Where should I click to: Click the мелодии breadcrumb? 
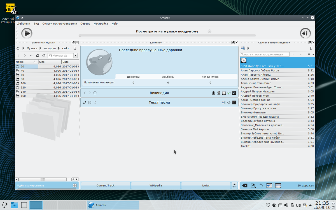tap(50, 48)
